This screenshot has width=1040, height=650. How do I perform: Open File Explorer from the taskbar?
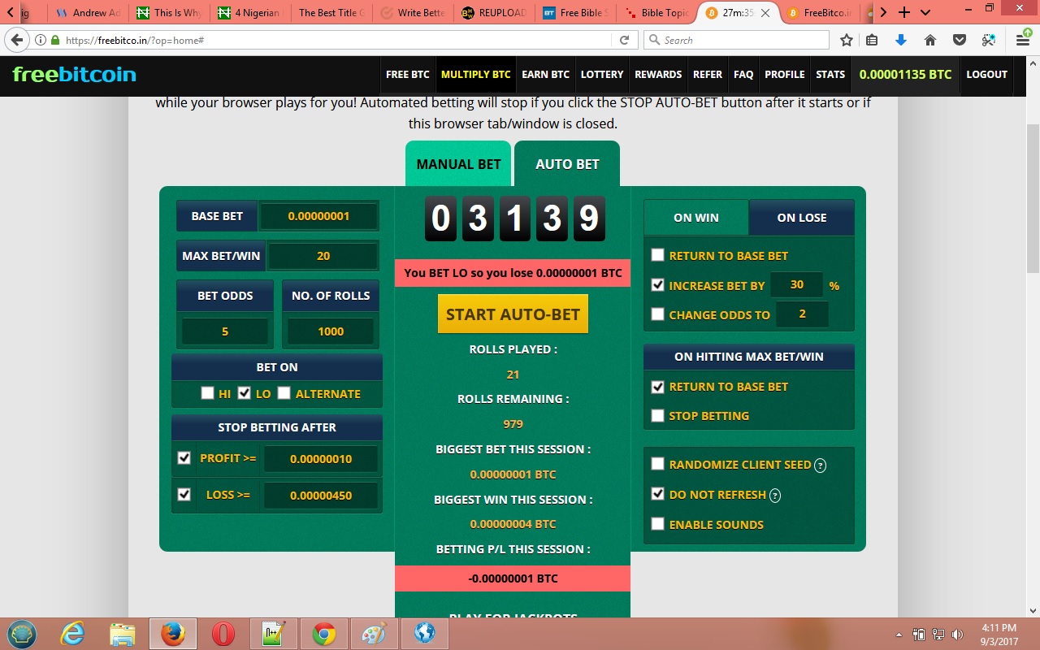[x=122, y=634]
